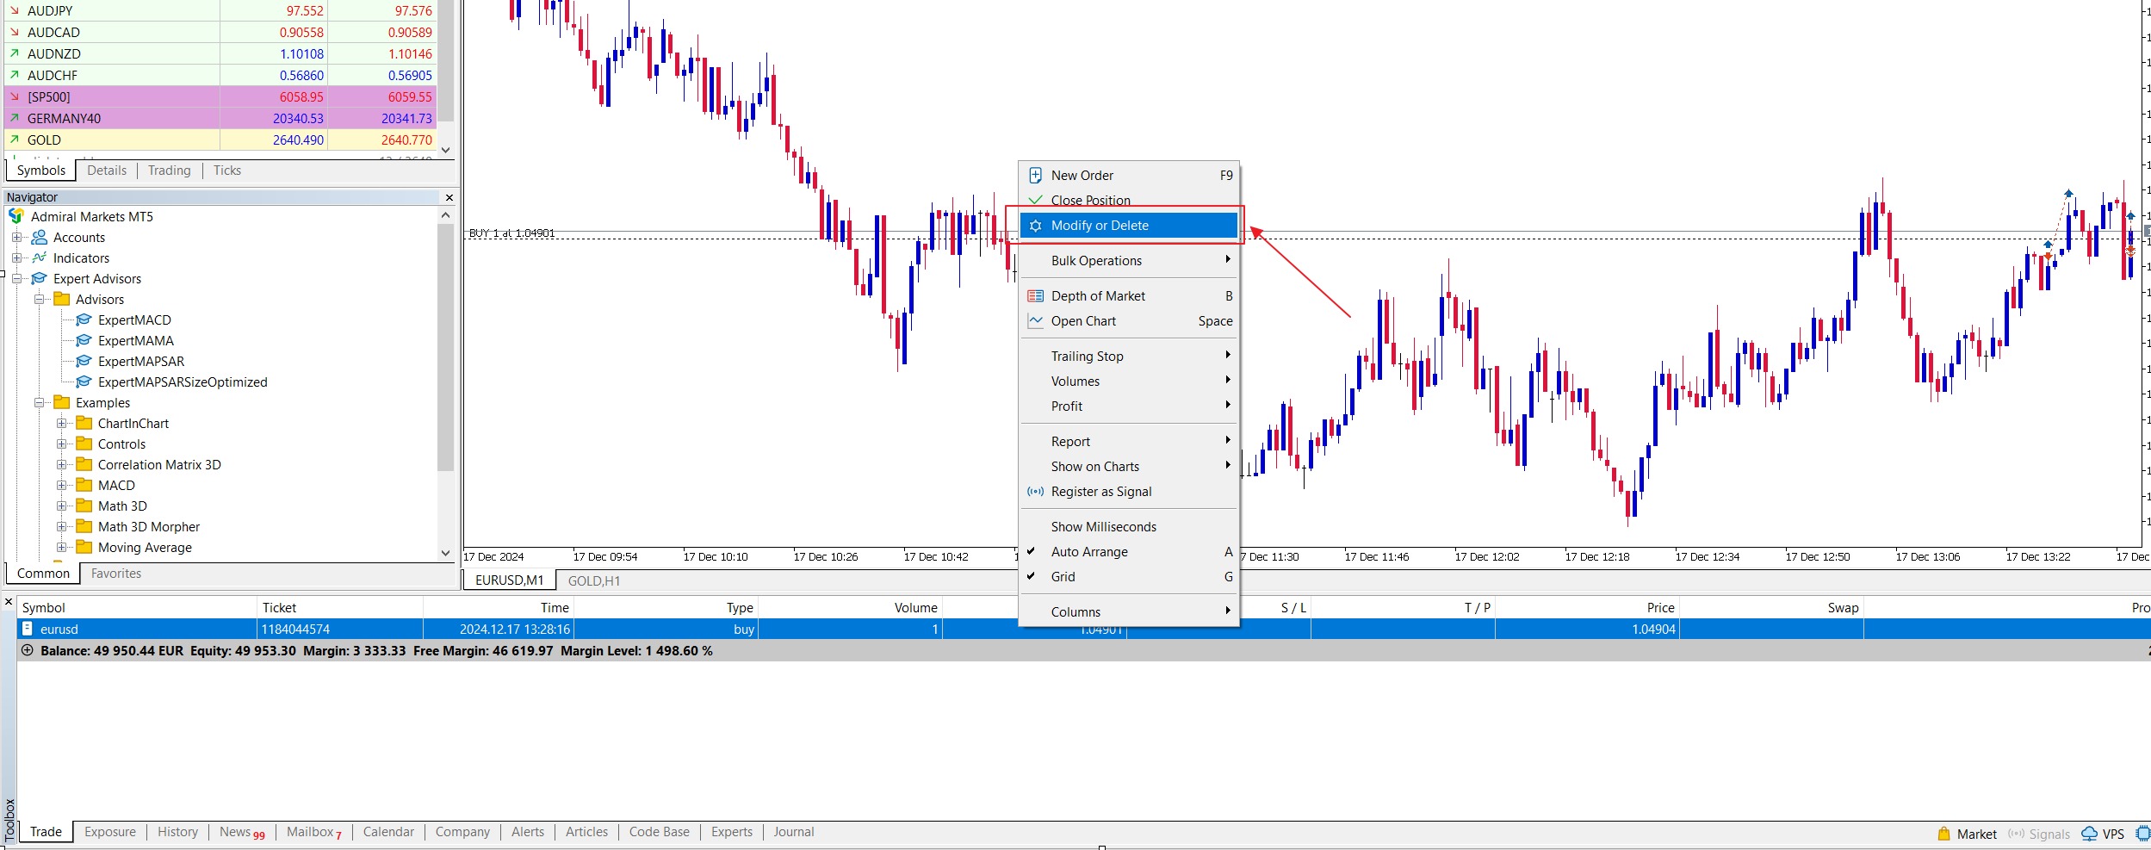Viewport: 2151px width, 850px height.
Task: Click the Navigator scroll down arrow
Action: tap(445, 553)
